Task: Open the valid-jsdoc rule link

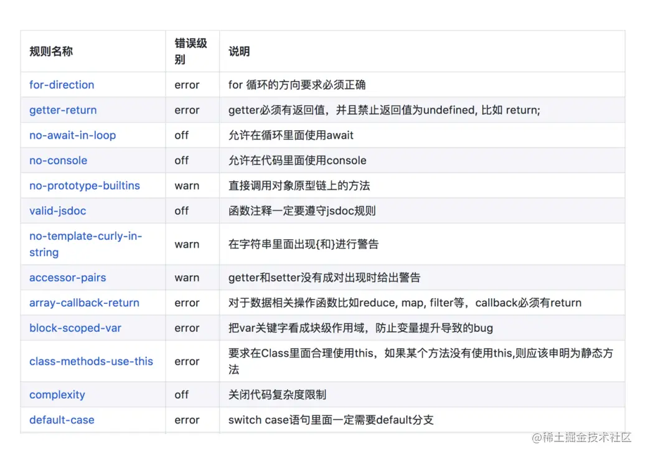Action: click(x=57, y=210)
